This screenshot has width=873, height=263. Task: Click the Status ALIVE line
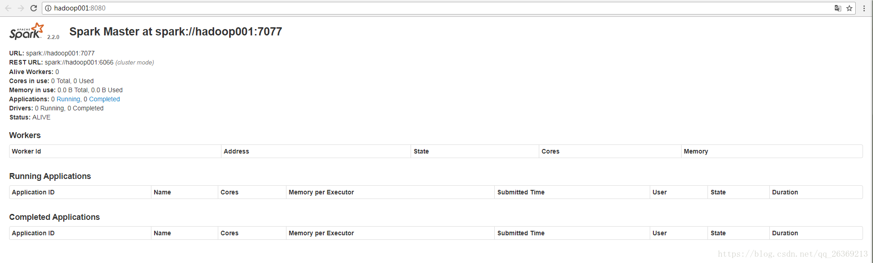pos(30,117)
